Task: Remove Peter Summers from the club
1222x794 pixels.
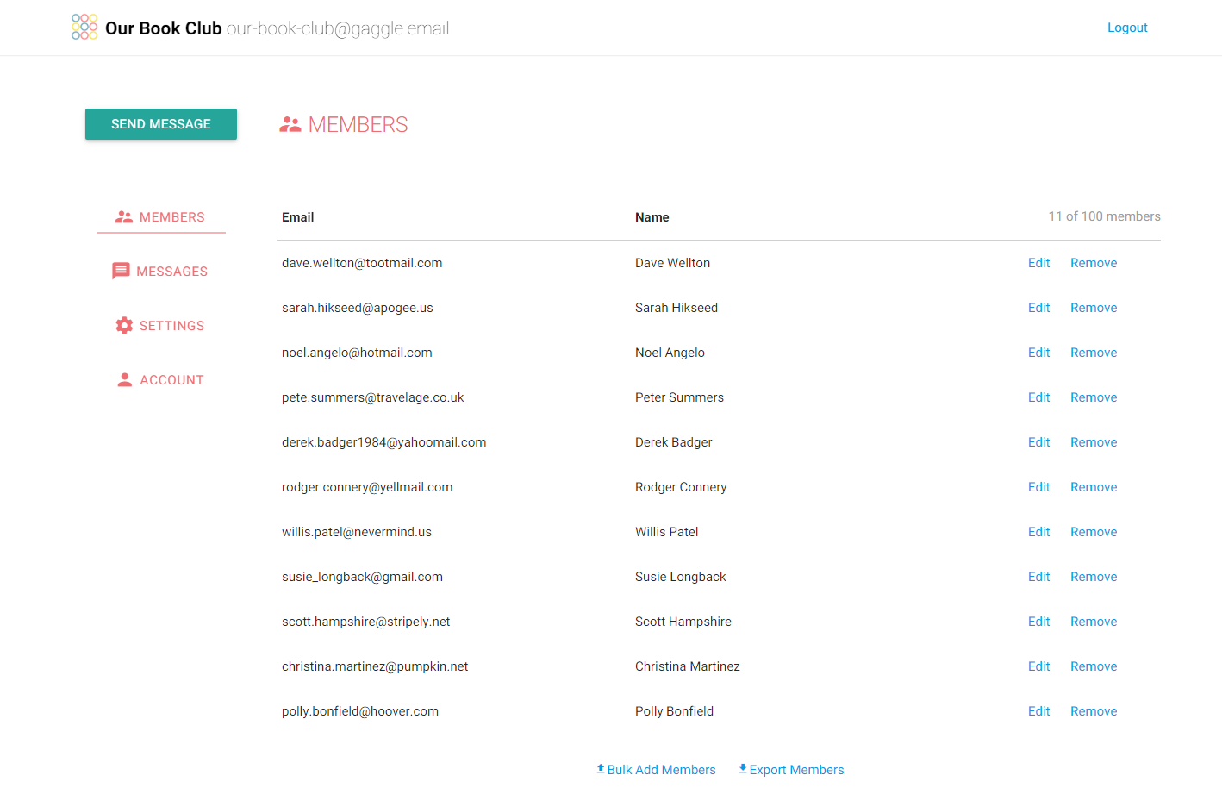Action: pyautogui.click(x=1094, y=397)
